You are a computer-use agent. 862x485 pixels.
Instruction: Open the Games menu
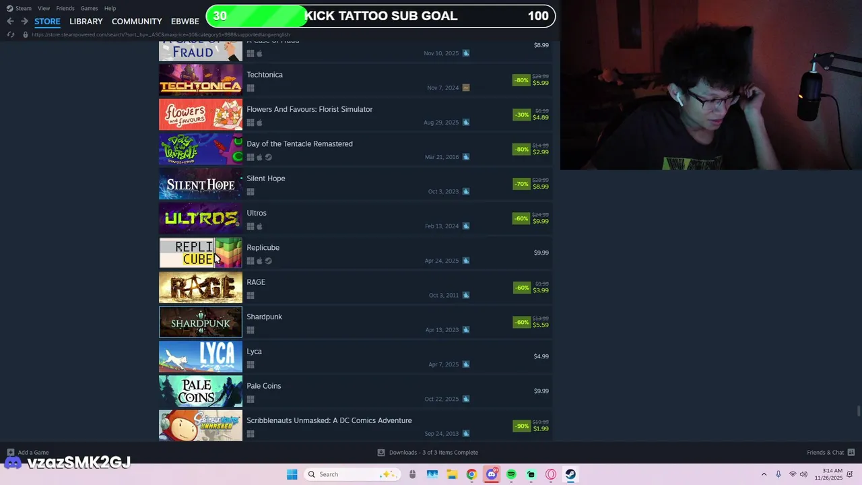tap(89, 8)
